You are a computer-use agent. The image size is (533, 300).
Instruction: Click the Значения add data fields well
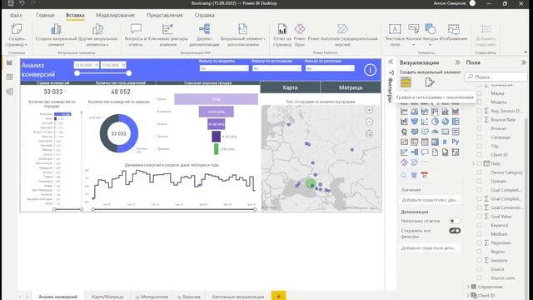coord(430,200)
